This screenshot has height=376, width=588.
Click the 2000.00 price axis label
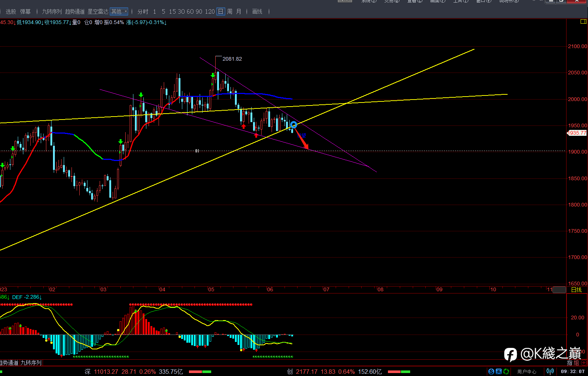pyautogui.click(x=577, y=99)
